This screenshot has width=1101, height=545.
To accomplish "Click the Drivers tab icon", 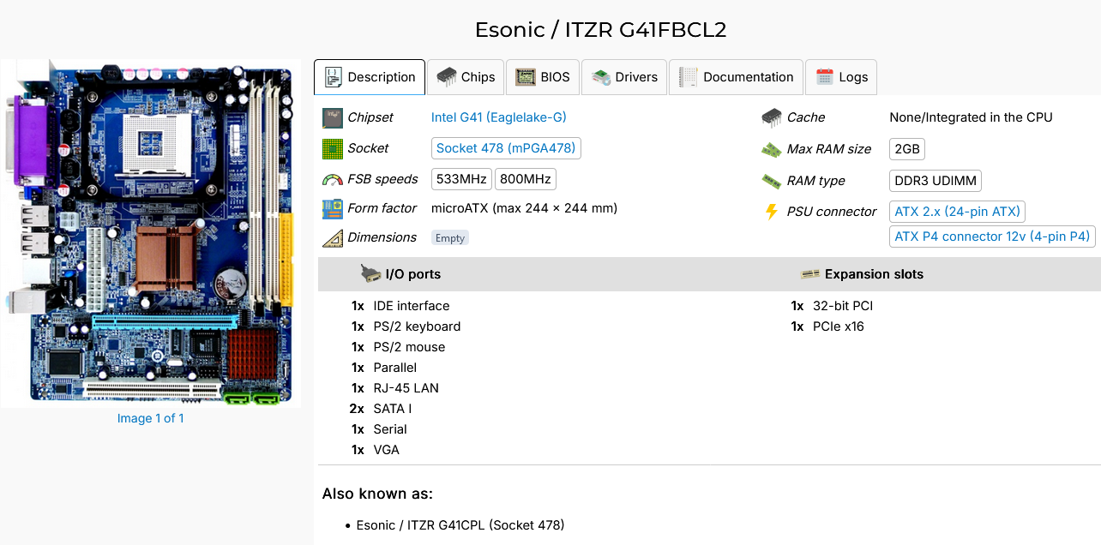I will 601,77.
